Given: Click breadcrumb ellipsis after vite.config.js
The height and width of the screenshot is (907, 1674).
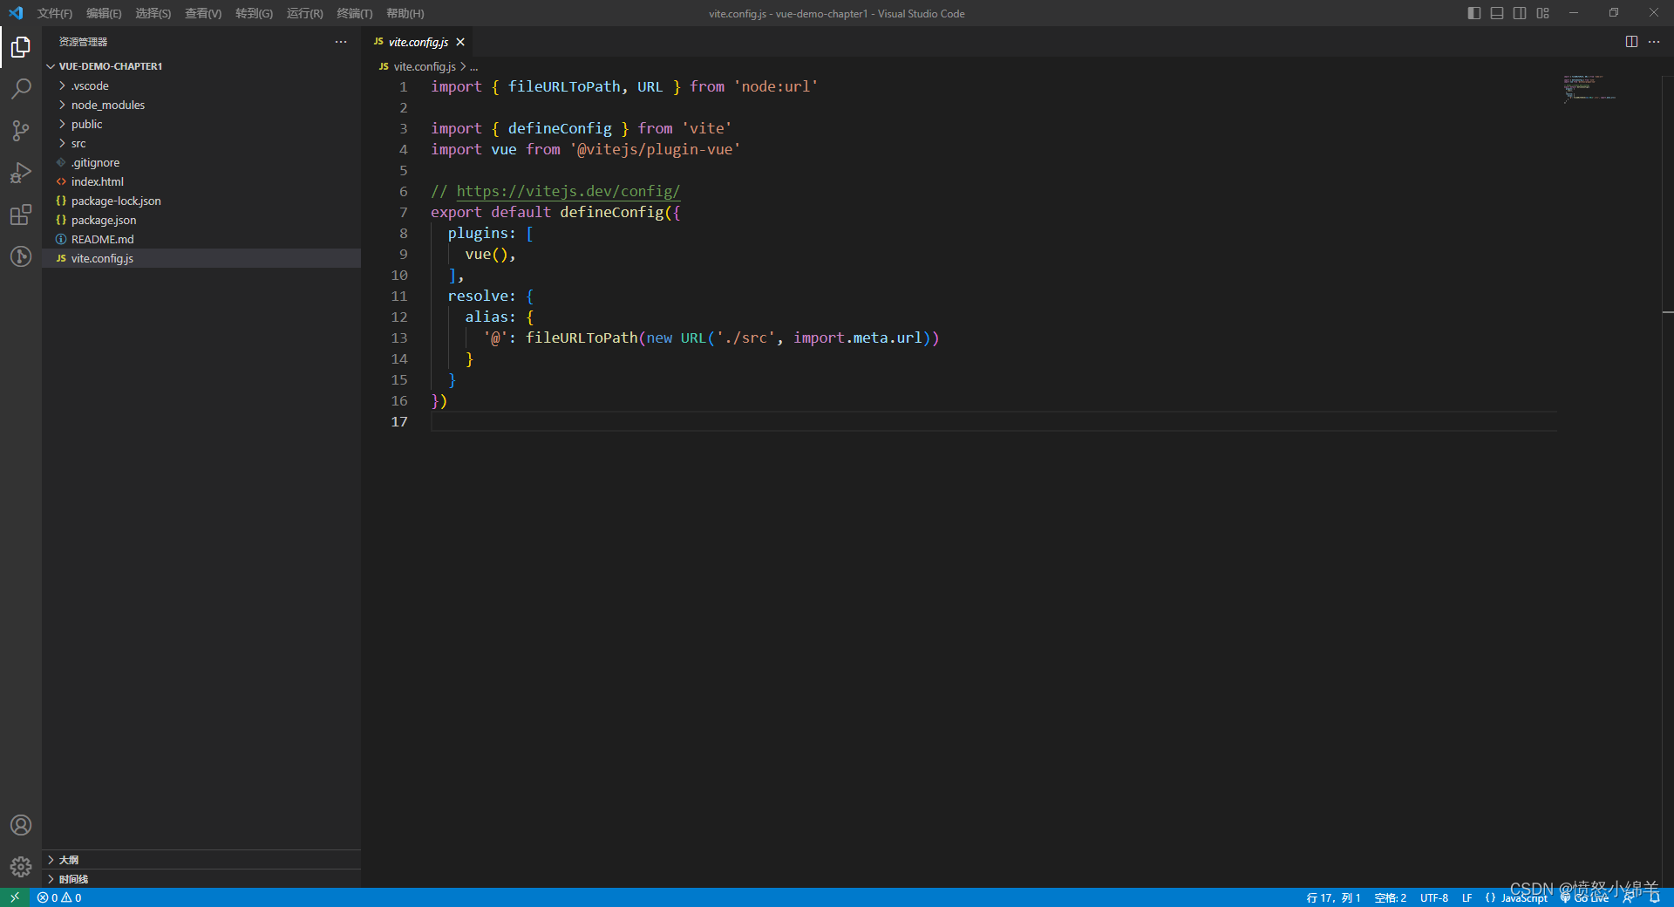Looking at the screenshot, I should click(x=474, y=67).
